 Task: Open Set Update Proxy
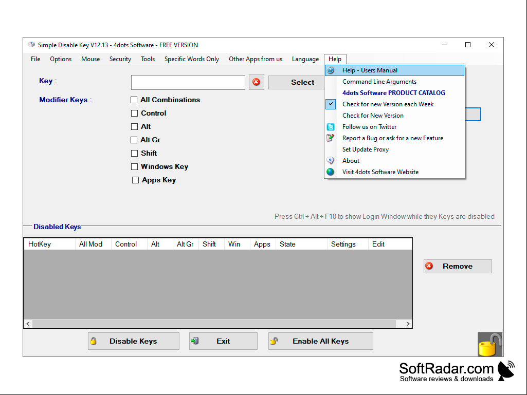pyautogui.click(x=394, y=149)
